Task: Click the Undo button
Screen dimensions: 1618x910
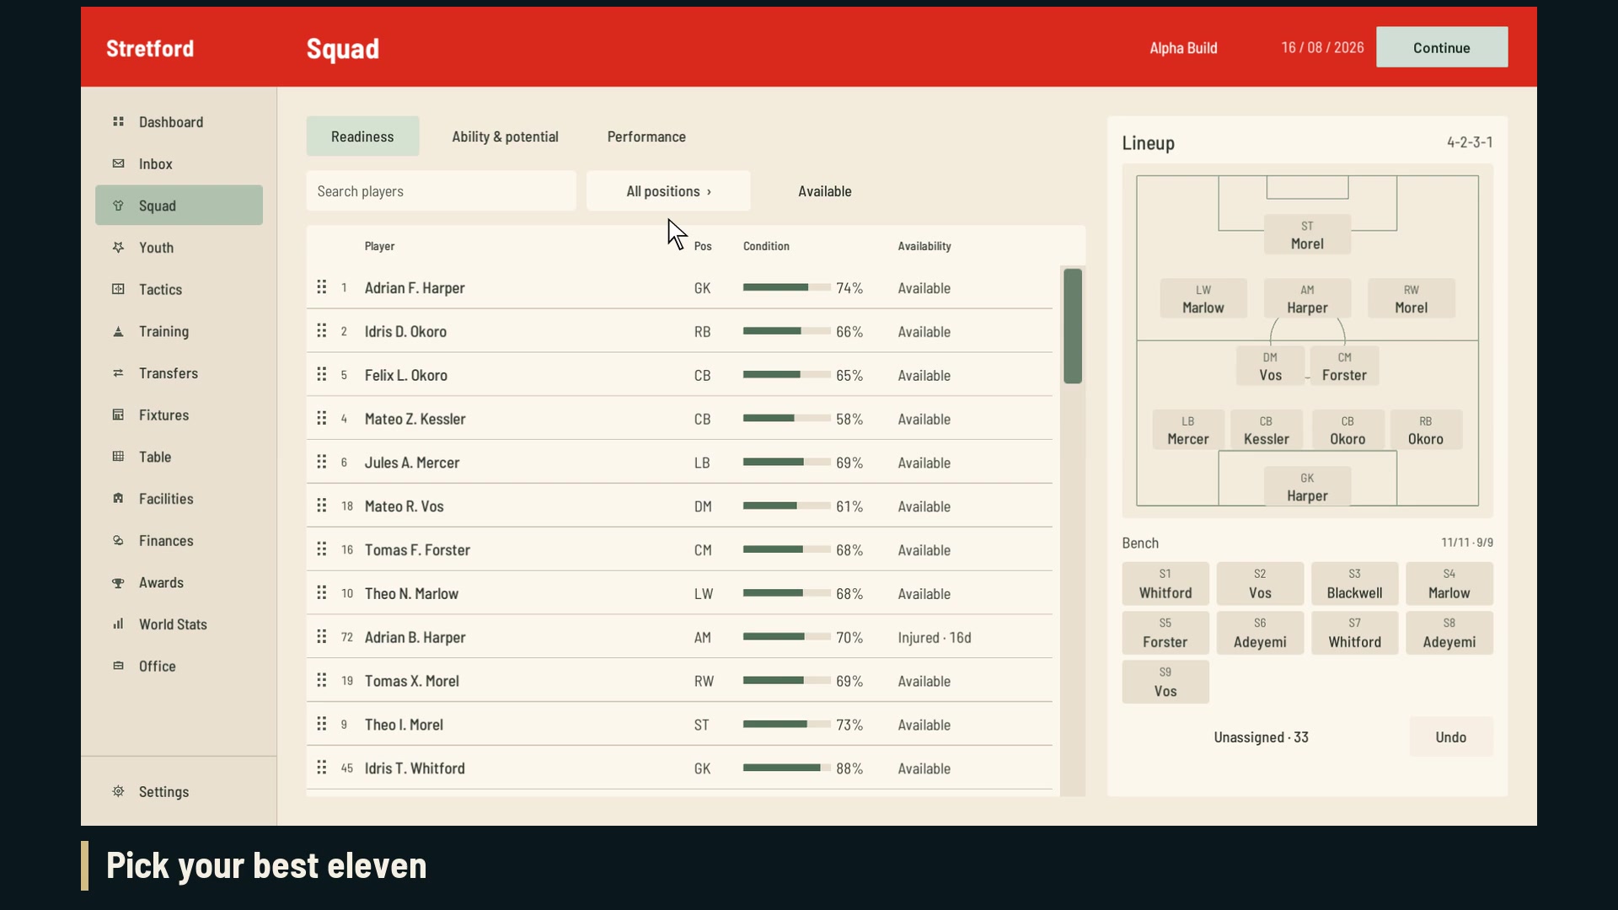Action: [x=1451, y=737]
